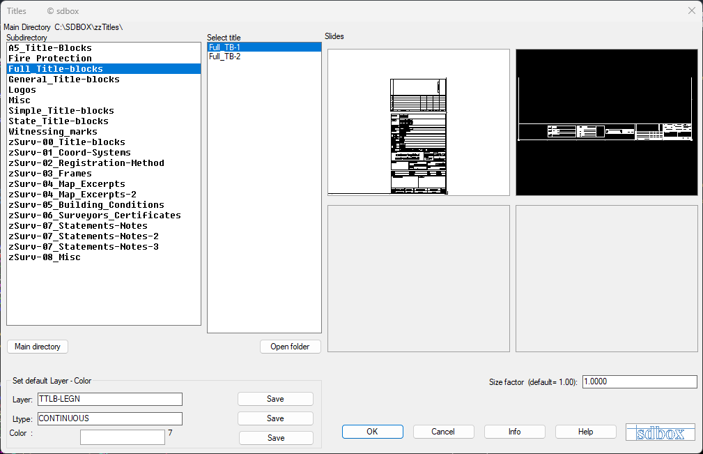Select Witnessing_marks subdirectory

pos(104,131)
